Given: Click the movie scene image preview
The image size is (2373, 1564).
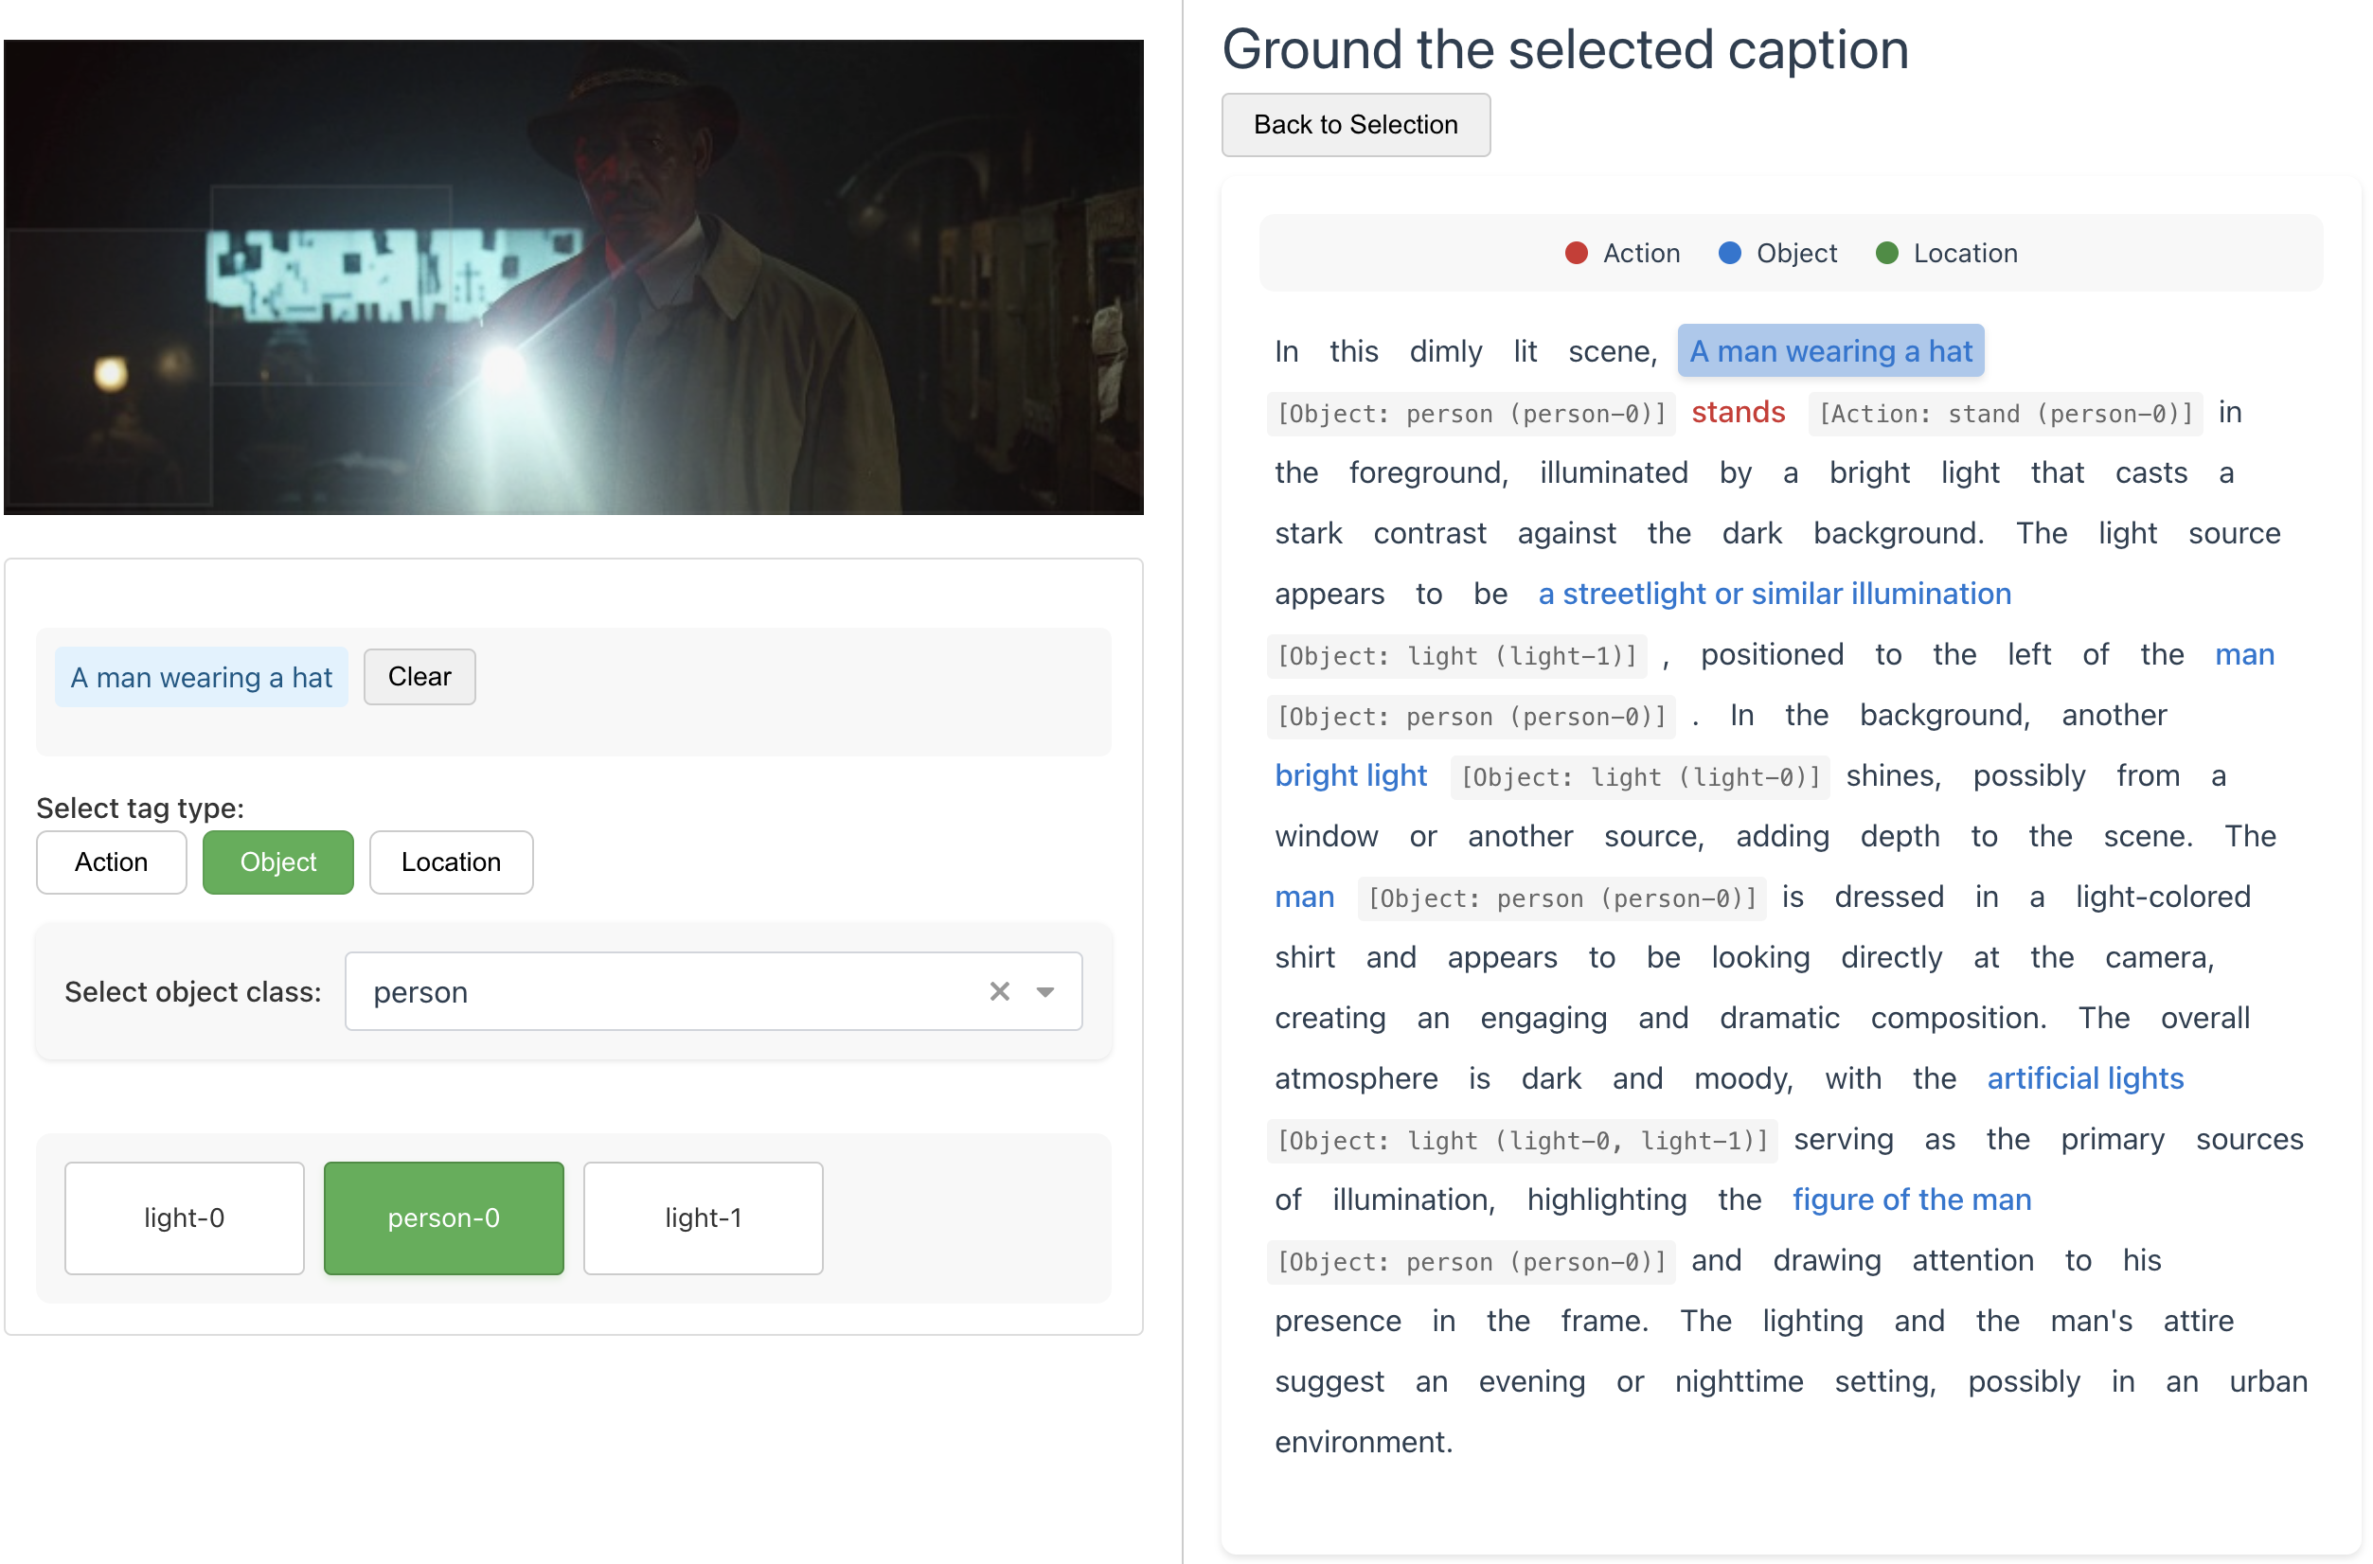Looking at the screenshot, I should tap(574, 277).
